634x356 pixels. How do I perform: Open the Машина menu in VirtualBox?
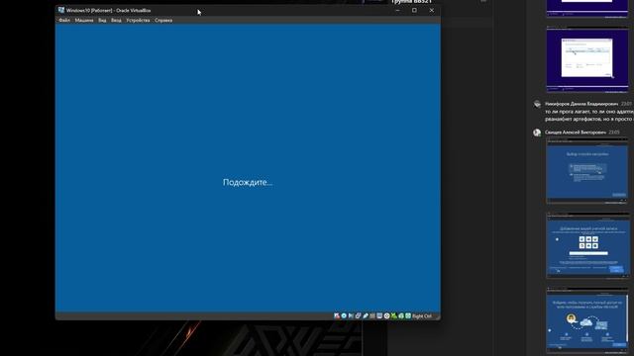[84, 20]
